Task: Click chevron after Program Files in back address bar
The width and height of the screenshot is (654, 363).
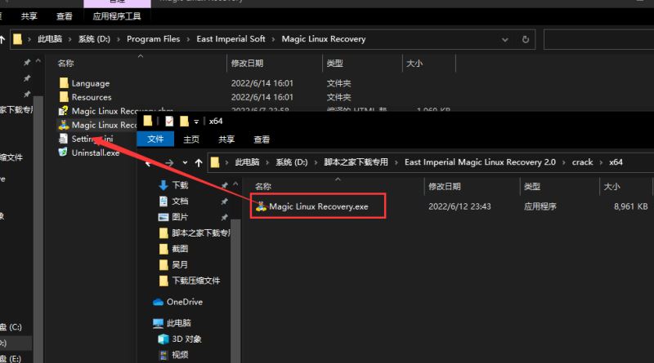Action: (x=188, y=39)
